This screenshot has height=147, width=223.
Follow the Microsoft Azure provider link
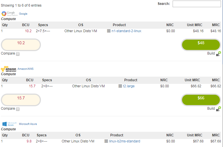point(28,124)
